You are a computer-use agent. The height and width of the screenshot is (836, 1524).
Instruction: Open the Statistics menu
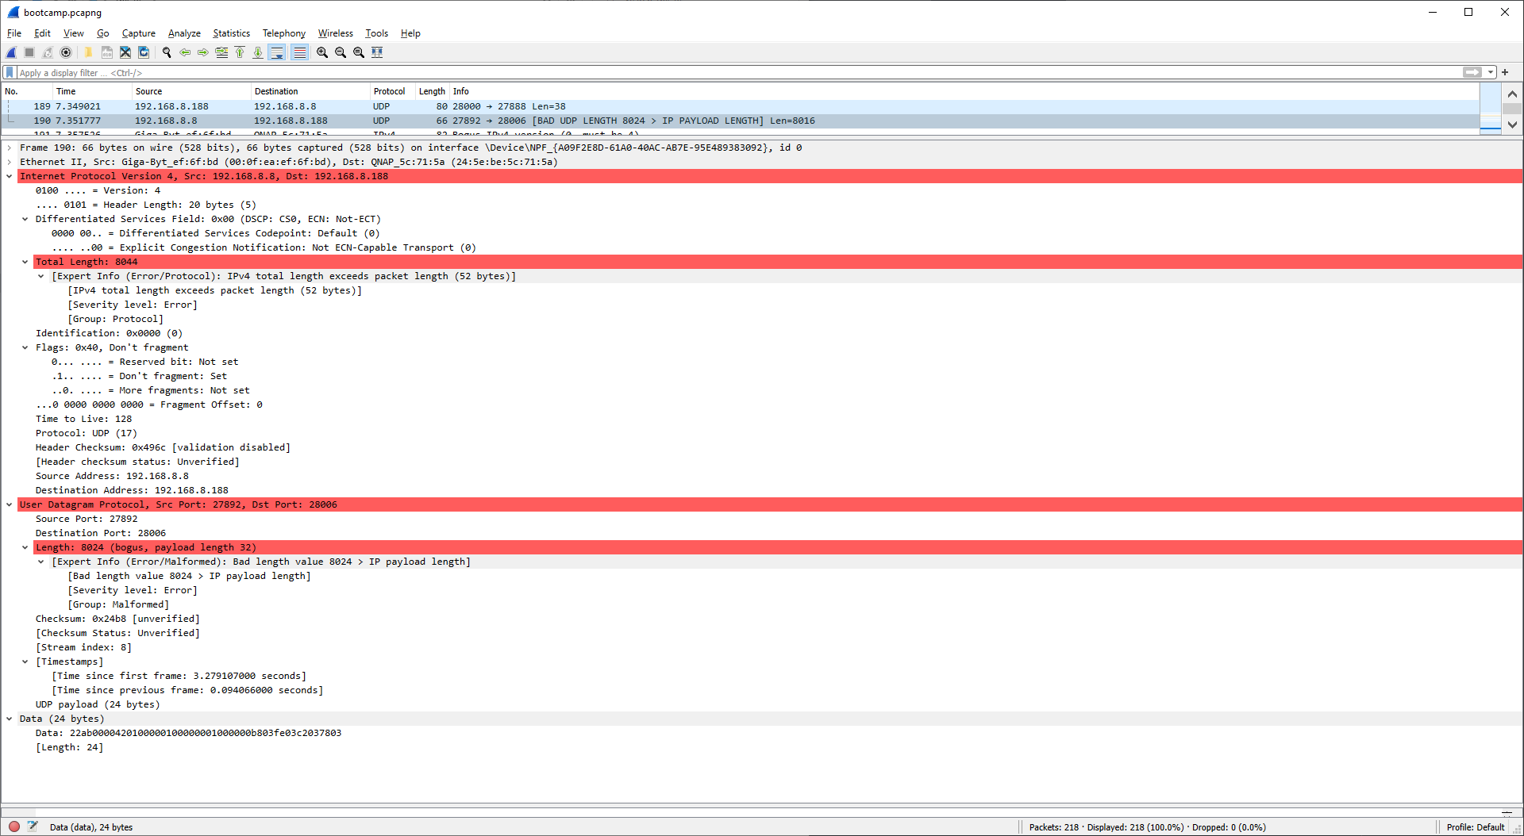231,33
